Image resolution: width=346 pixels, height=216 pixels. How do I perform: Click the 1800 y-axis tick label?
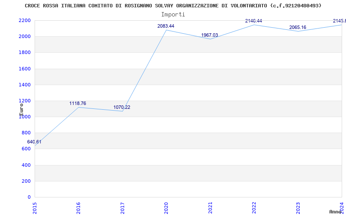pyautogui.click(x=25, y=53)
